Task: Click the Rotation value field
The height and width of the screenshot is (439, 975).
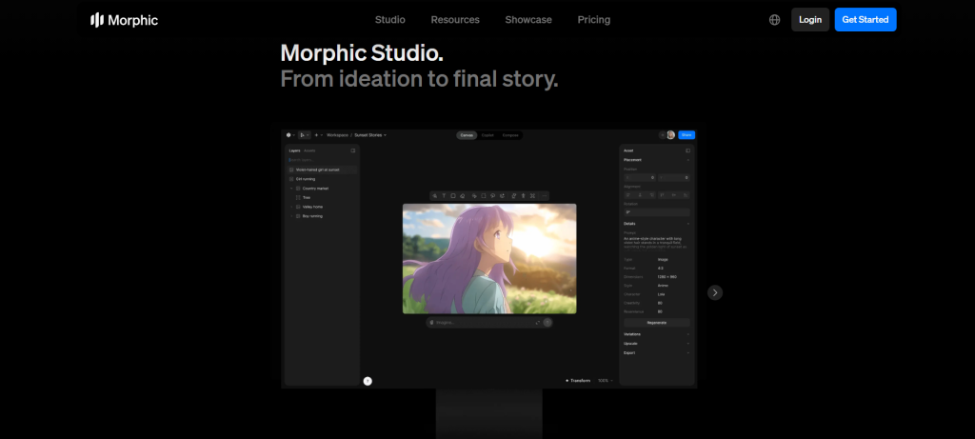Action: point(657,212)
